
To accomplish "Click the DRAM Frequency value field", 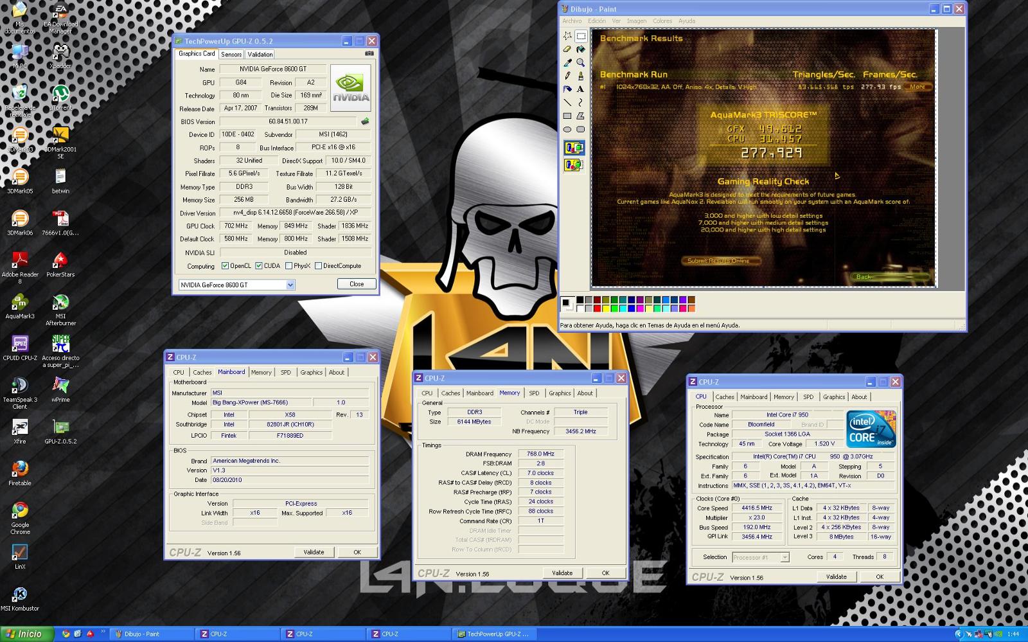I will 541,454.
